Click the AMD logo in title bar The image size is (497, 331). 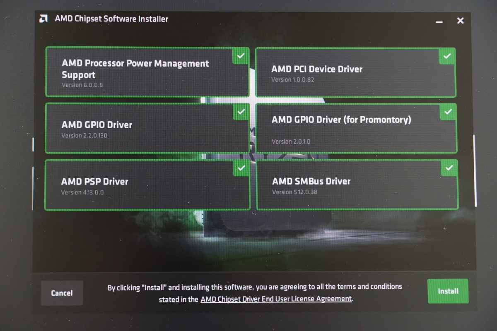coord(43,19)
